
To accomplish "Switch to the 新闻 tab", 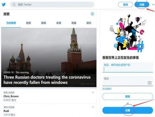I will pos(44,23).
